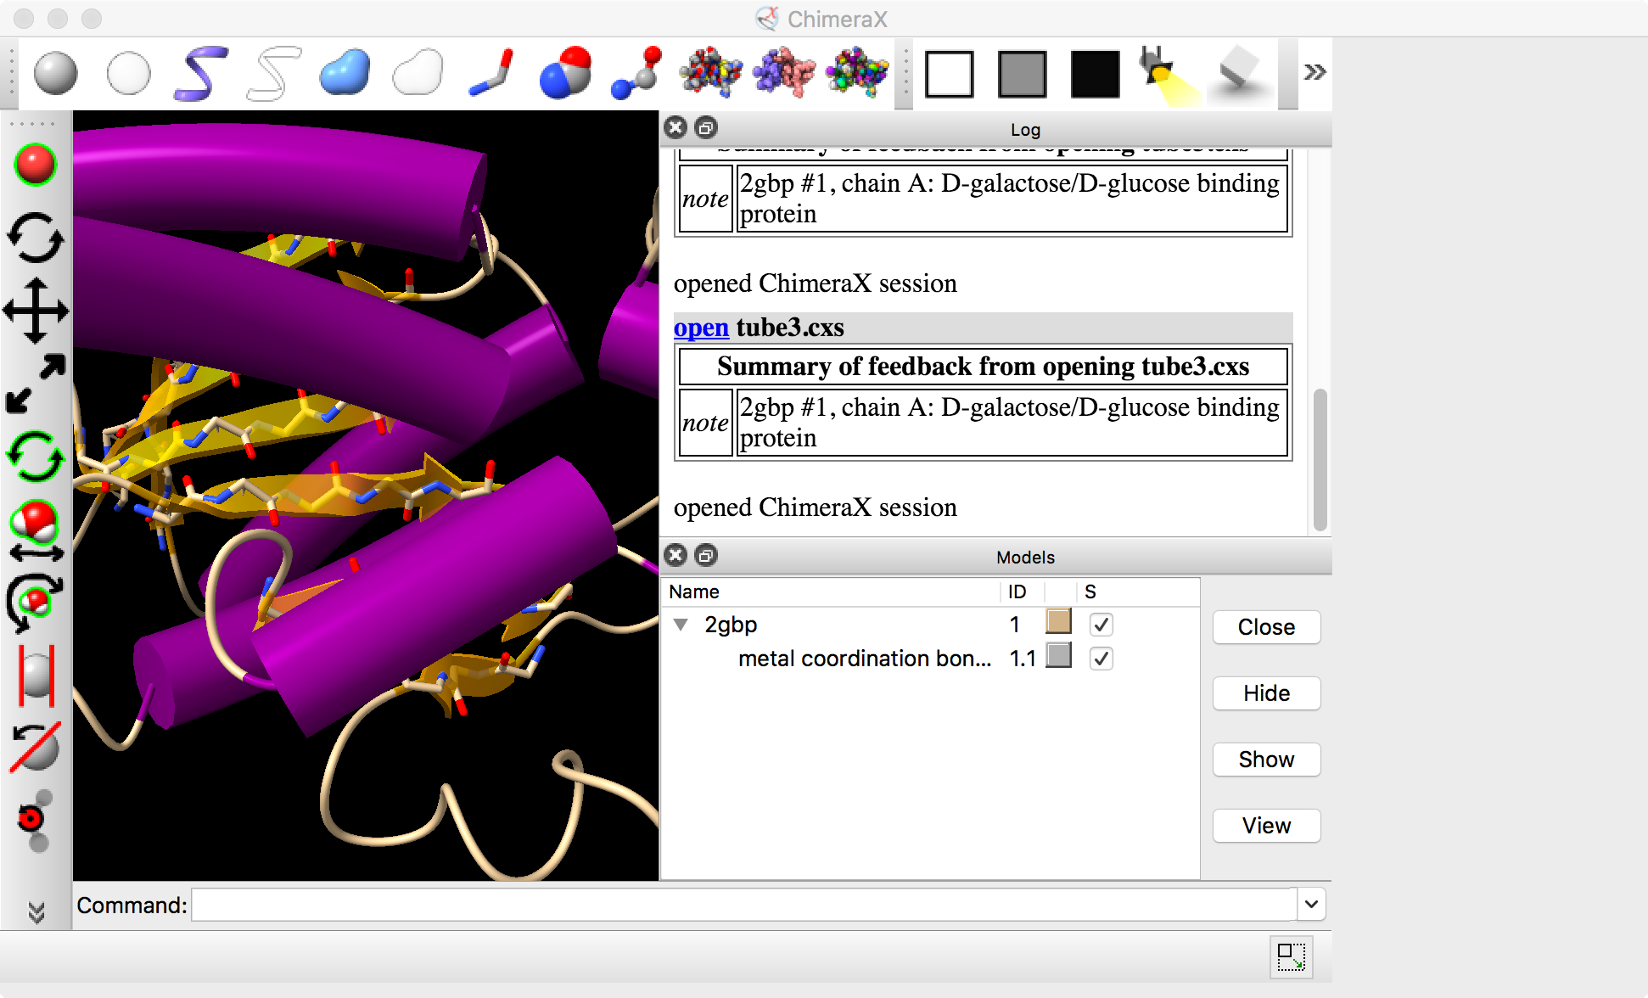
Task: Click the show cartoons ribbon icon
Action: [x=201, y=74]
